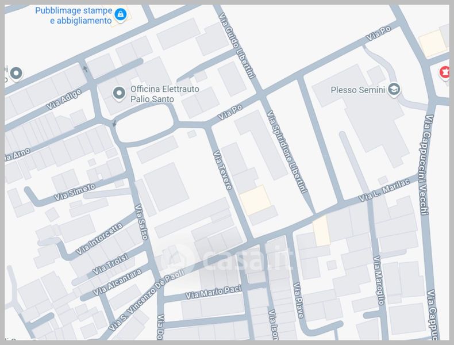
Task: Click the casa.it watermark logo
Action: tap(230, 259)
